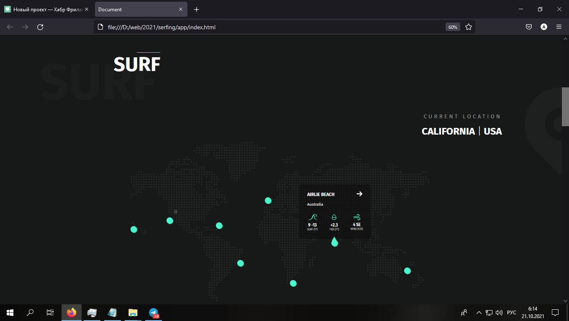The image size is (569, 321).
Task: Open a new browser tab
Action: (197, 10)
